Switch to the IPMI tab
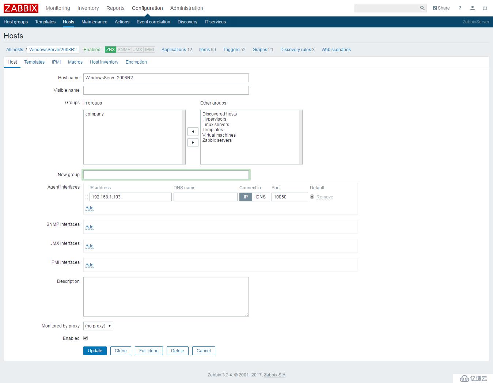 click(56, 62)
